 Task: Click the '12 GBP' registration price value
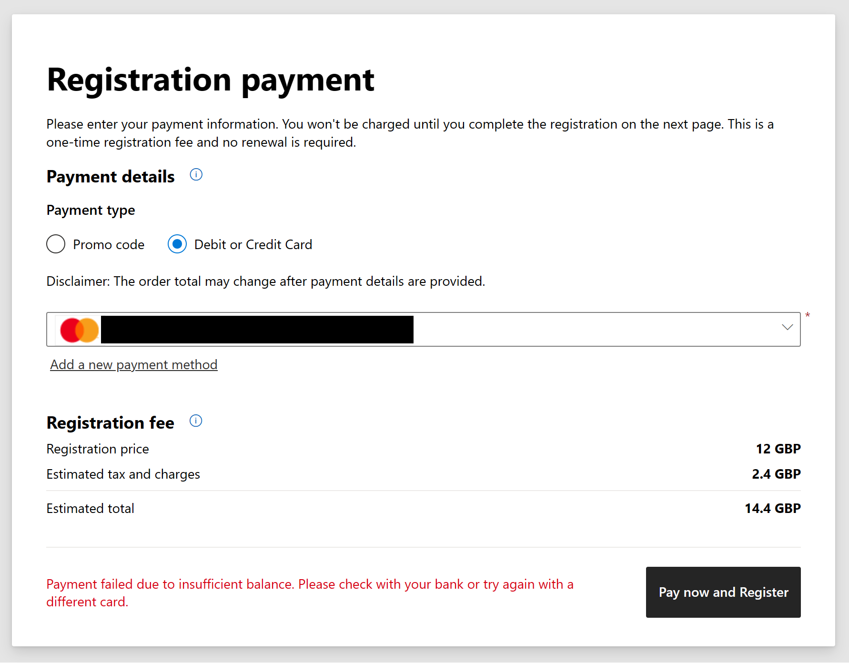(778, 449)
